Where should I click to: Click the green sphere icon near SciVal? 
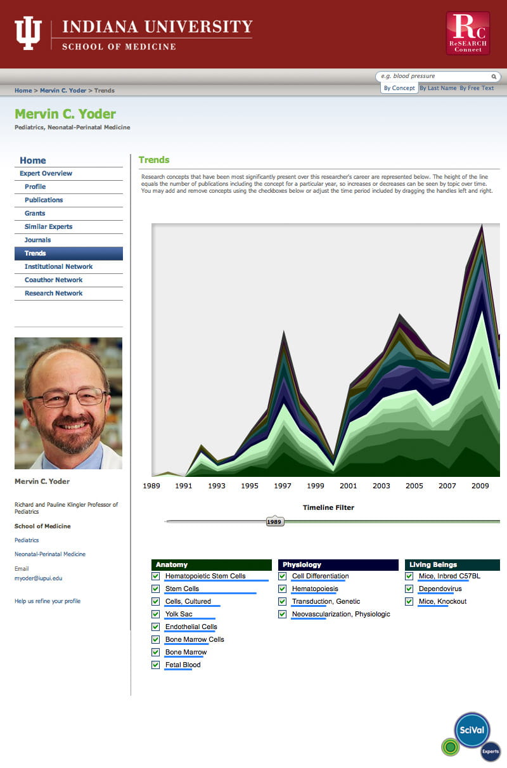450,748
